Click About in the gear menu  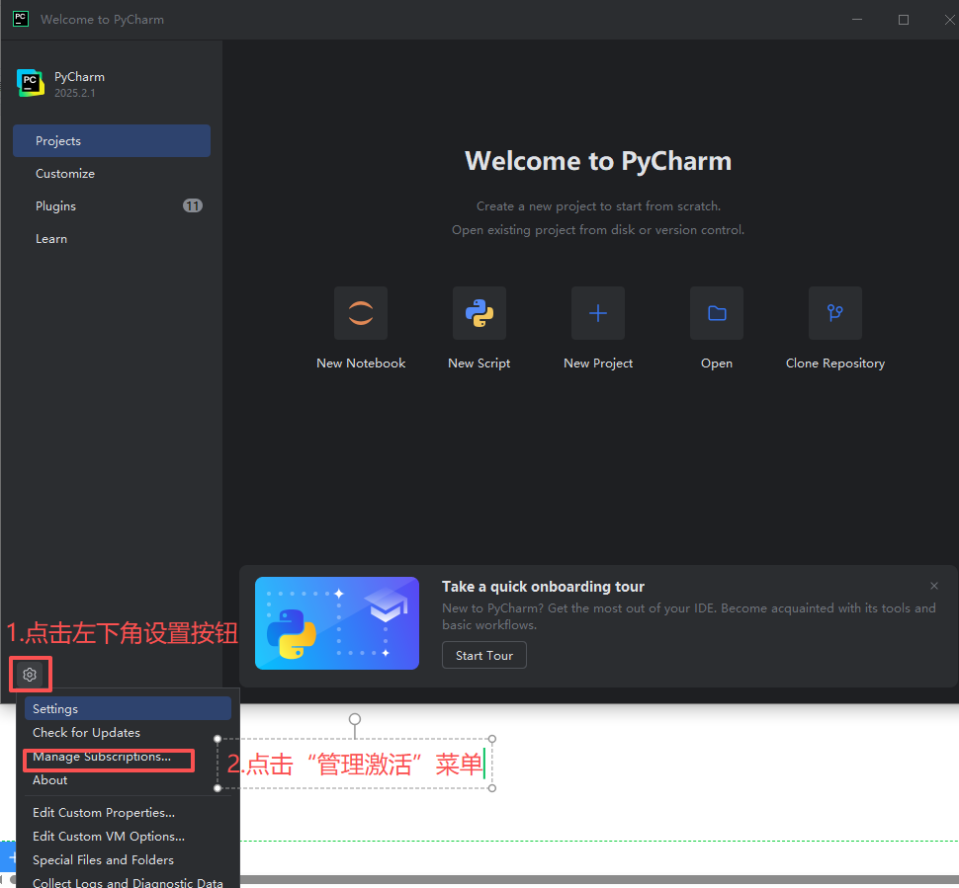(50, 780)
